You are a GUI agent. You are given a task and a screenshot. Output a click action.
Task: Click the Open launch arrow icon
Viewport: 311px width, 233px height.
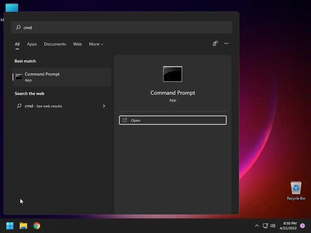coord(125,120)
